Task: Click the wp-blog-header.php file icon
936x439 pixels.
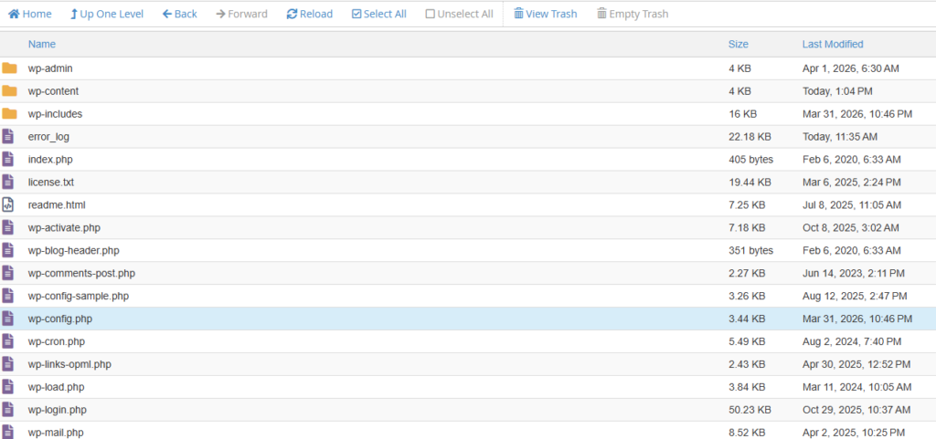Action: (x=7, y=250)
